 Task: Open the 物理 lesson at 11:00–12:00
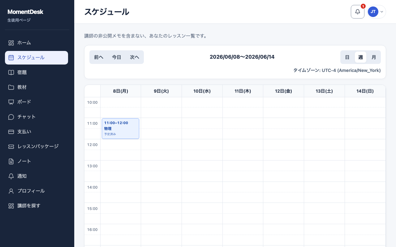(x=120, y=128)
